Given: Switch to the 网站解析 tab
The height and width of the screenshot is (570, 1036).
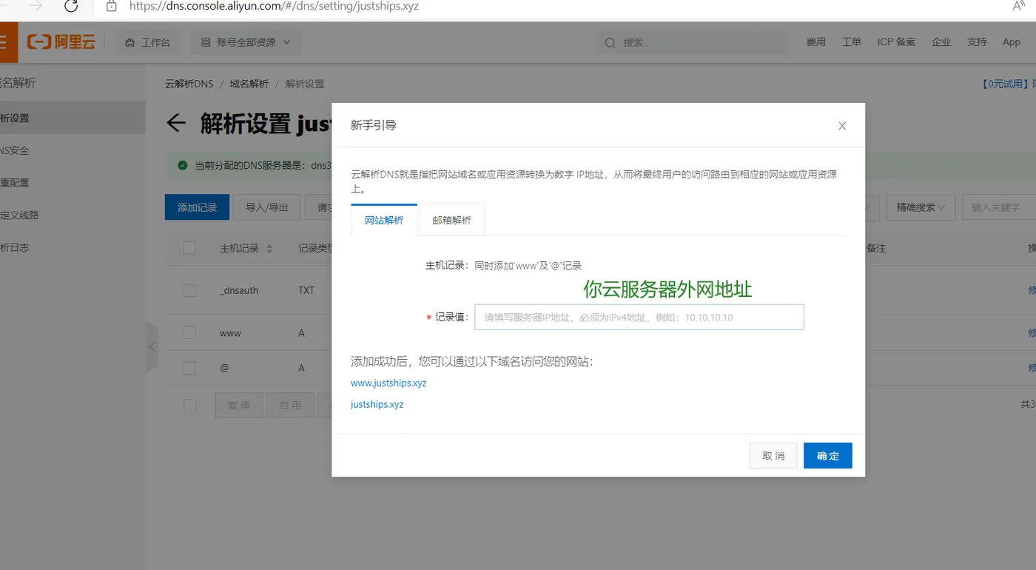Looking at the screenshot, I should 384,220.
